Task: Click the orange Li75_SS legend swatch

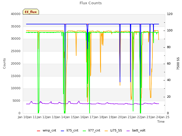Action: [106, 131]
